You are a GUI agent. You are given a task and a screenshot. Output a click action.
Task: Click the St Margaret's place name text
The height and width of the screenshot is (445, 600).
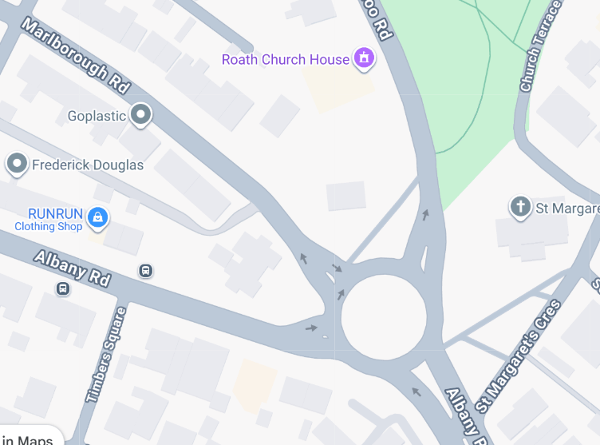pos(567,209)
